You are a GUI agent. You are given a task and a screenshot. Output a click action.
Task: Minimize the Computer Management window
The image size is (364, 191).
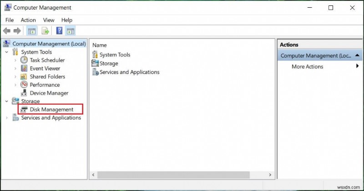tap(310, 8)
